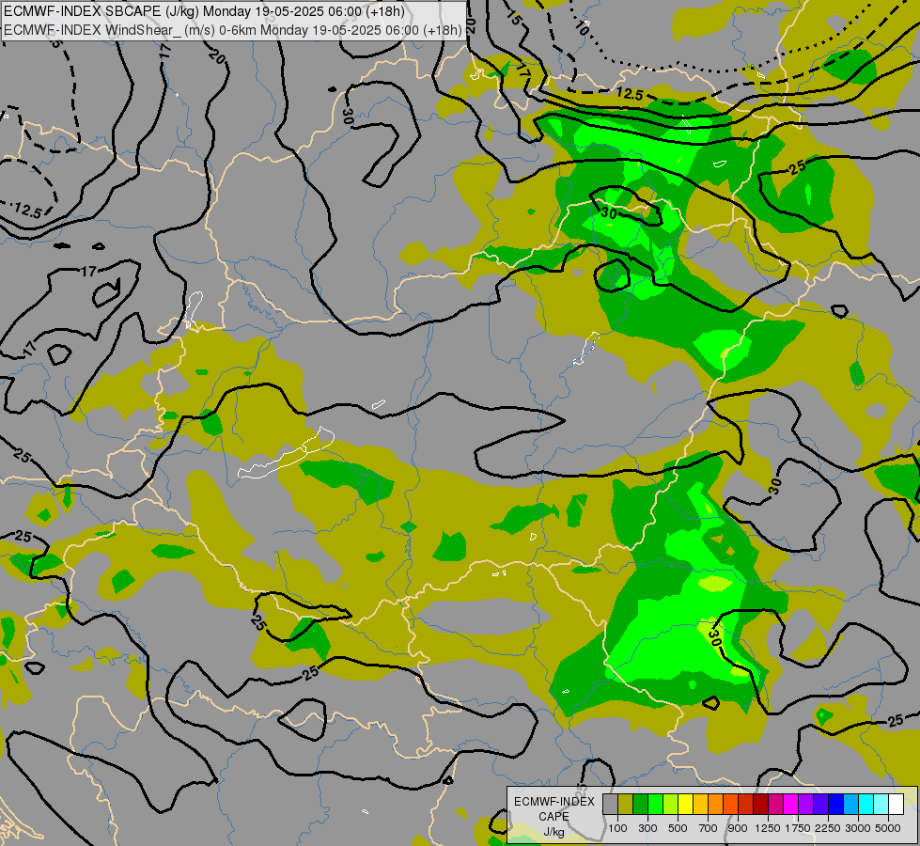Click the legend tick label 500
920x846 pixels.
[678, 828]
